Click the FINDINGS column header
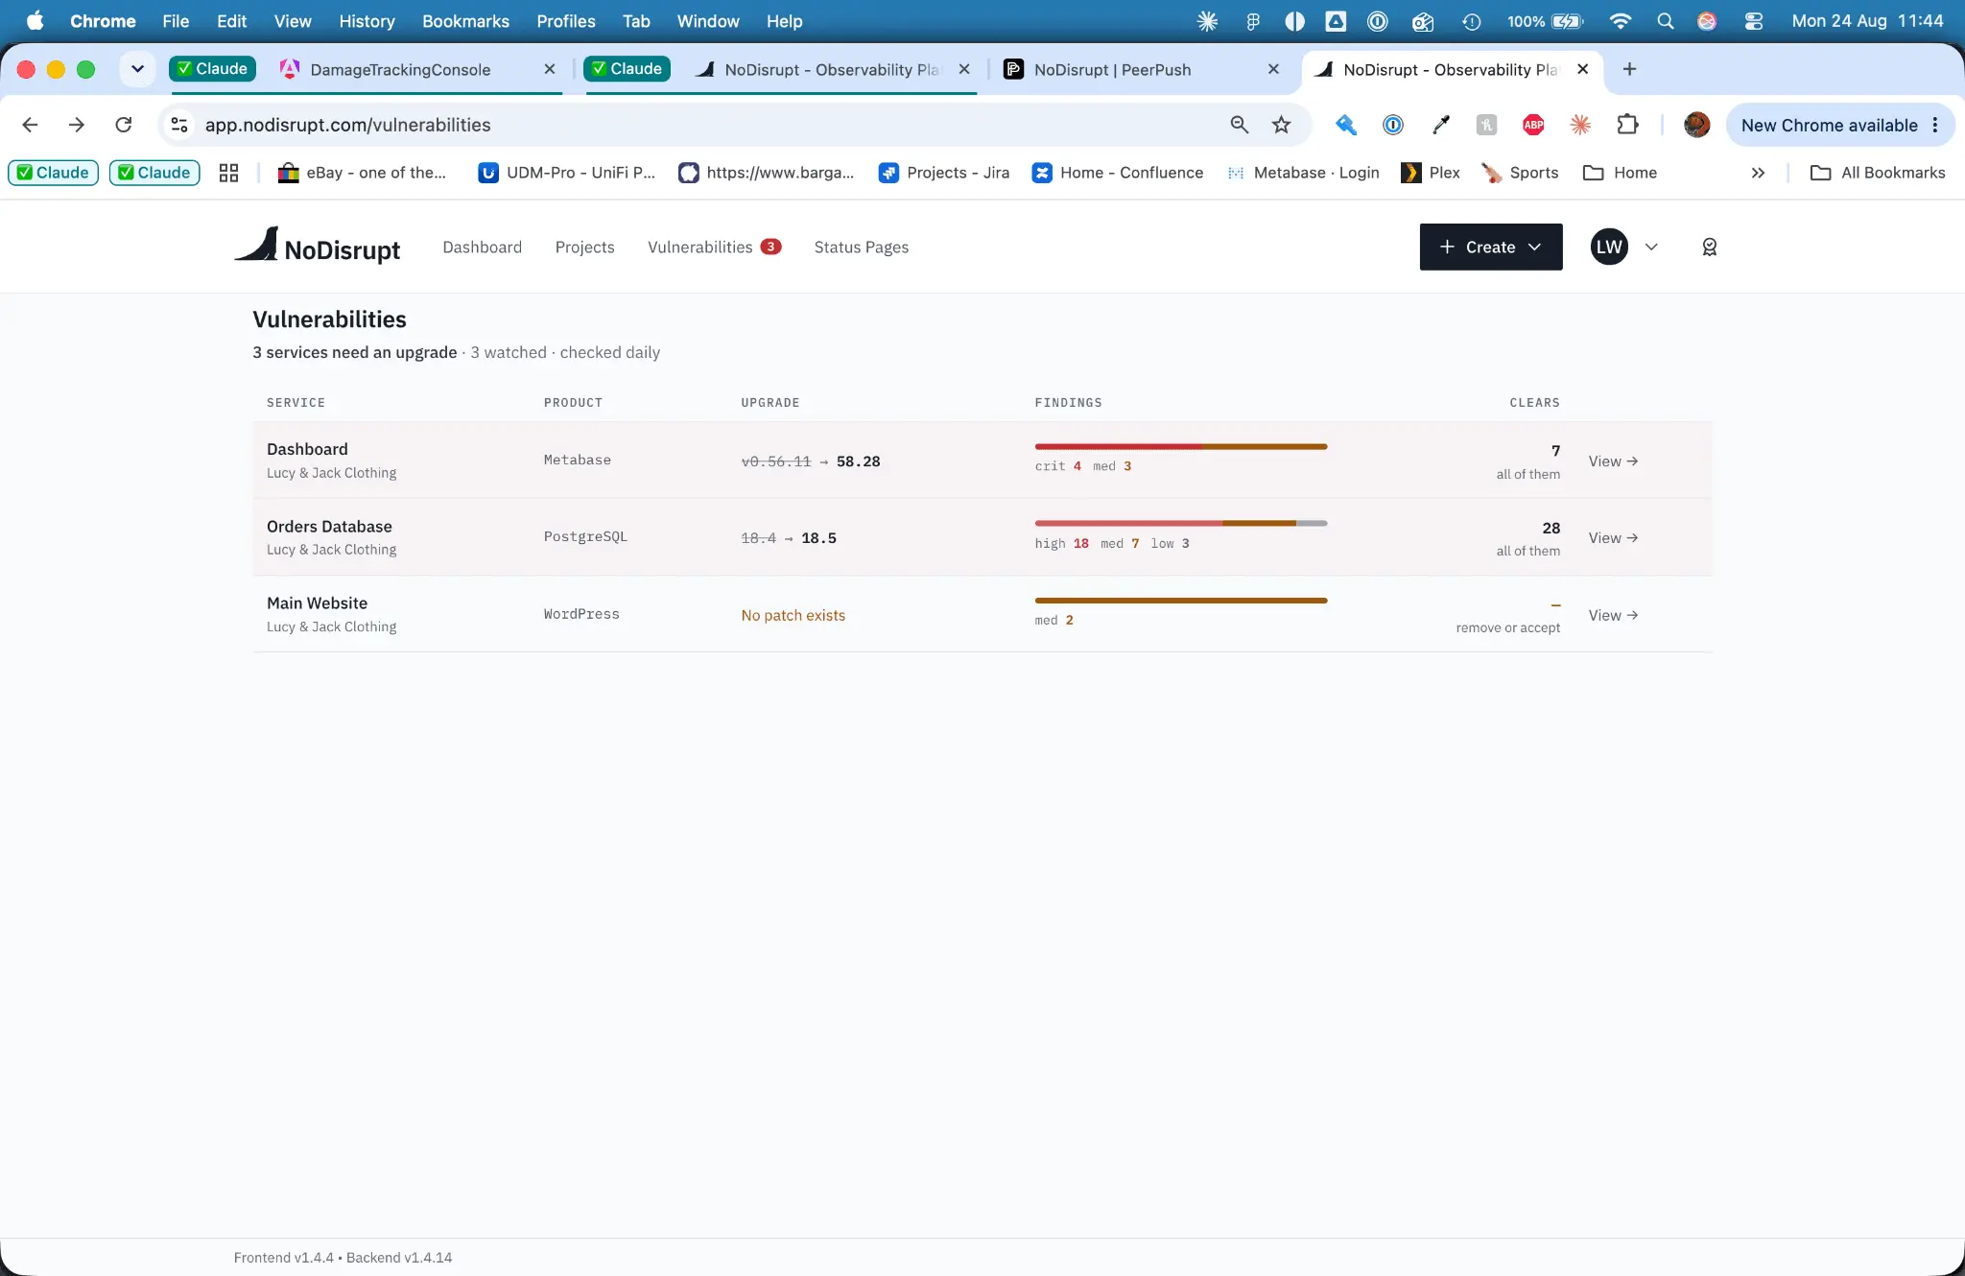1965x1276 pixels. (1068, 403)
